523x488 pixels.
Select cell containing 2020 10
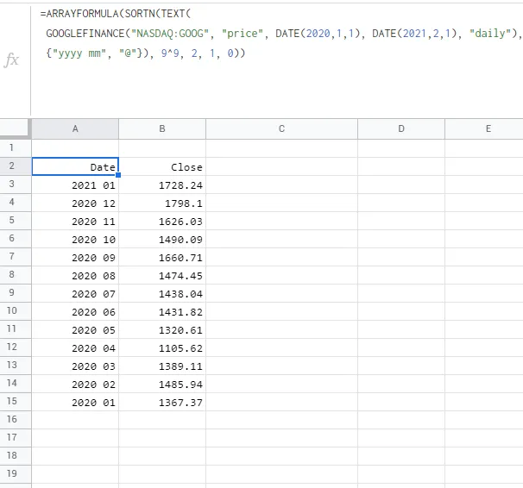pyautogui.click(x=75, y=239)
